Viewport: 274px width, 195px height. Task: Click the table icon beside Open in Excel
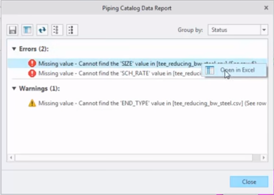(x=210, y=70)
